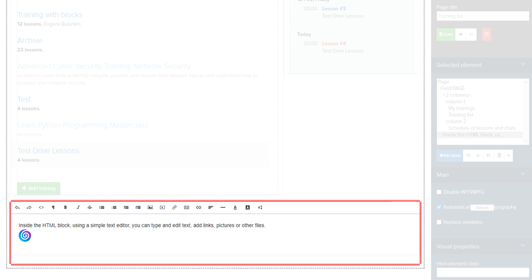Image resolution: width=532 pixels, height=280 pixels.
Task: Open the Lesson #4 link under Today
Action: point(334,43)
